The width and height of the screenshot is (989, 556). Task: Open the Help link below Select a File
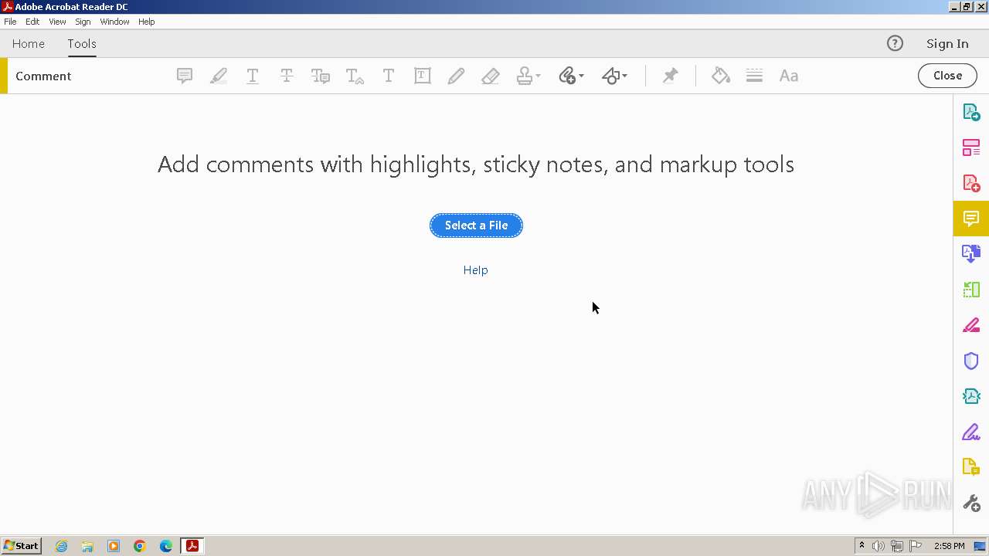tap(475, 270)
